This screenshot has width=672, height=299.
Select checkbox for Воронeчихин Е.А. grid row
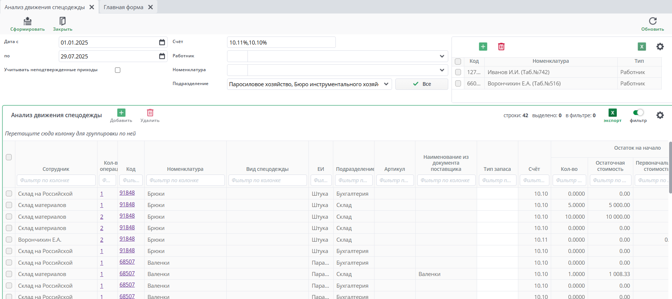[x=9, y=240]
